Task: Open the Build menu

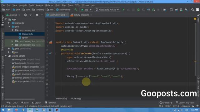Action: coord(57,5)
